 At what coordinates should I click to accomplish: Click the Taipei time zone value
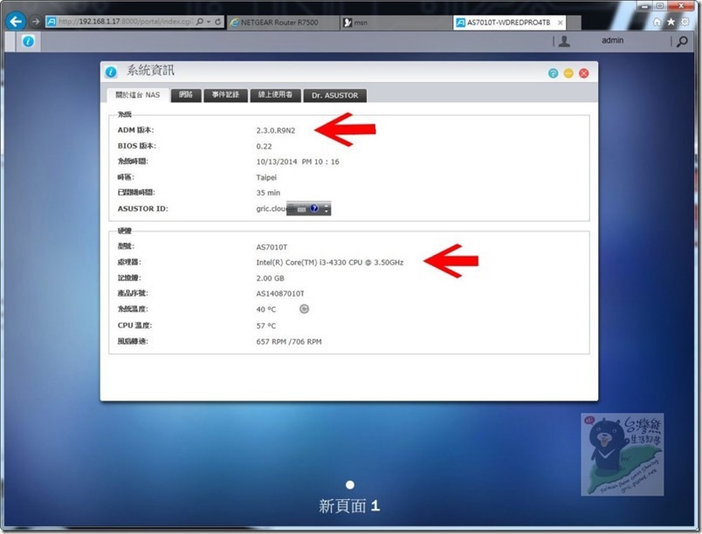[x=266, y=177]
